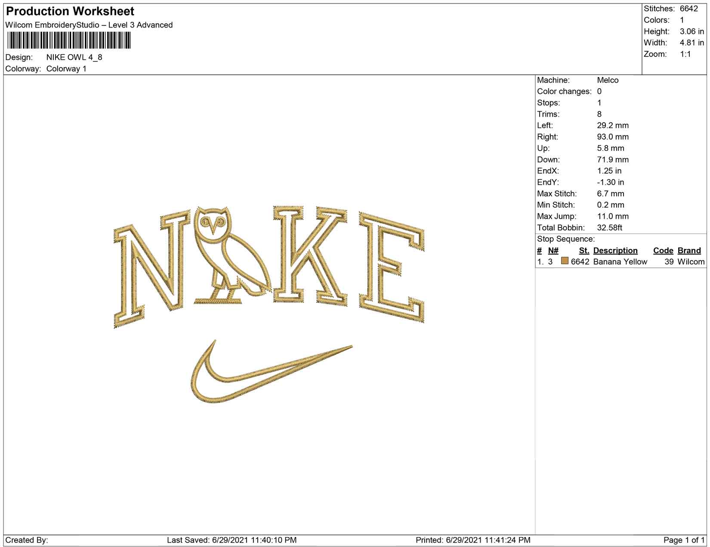Select the "Color changes:" label
This screenshot has height=547, width=710.
(565, 91)
